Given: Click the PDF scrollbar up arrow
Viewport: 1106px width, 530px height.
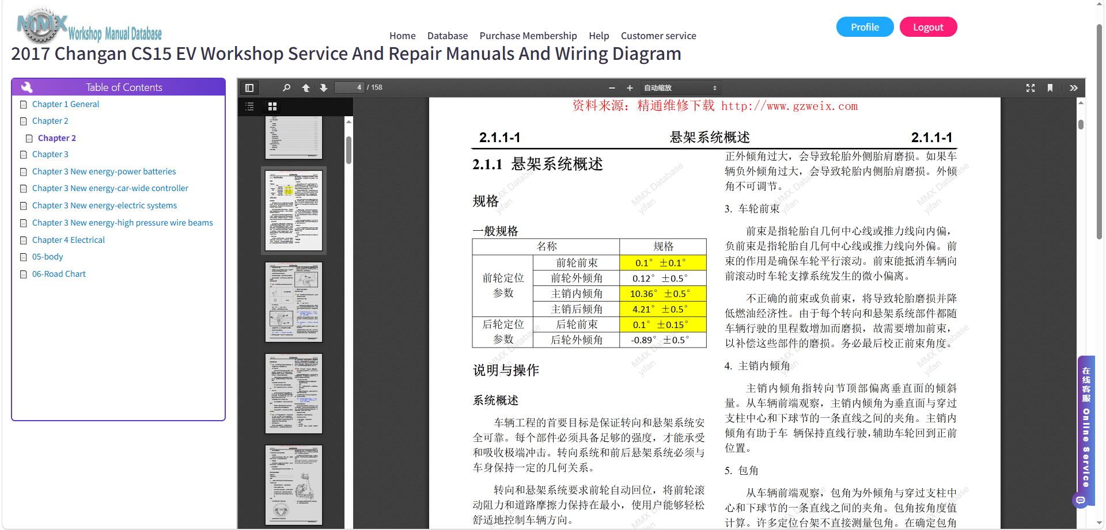Looking at the screenshot, I should pos(1081,103).
